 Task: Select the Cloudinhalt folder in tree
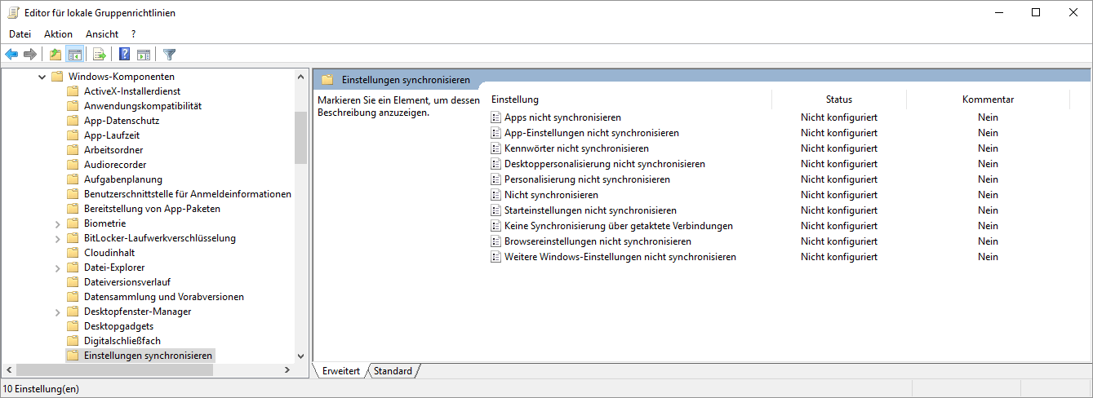[x=109, y=253]
